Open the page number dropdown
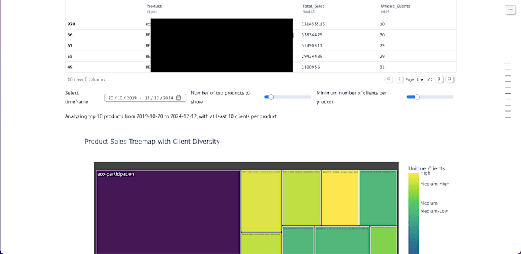This screenshot has height=254, width=521. click(x=420, y=79)
